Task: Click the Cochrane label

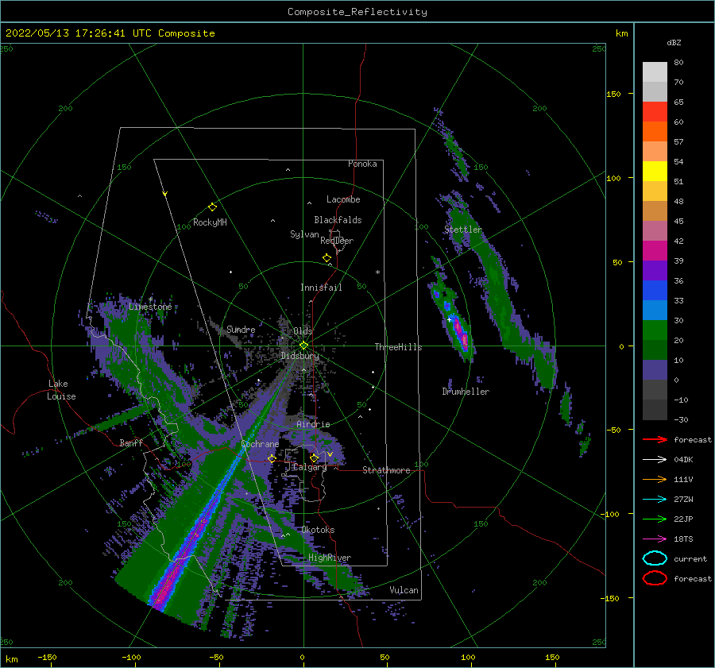Action: (x=260, y=444)
